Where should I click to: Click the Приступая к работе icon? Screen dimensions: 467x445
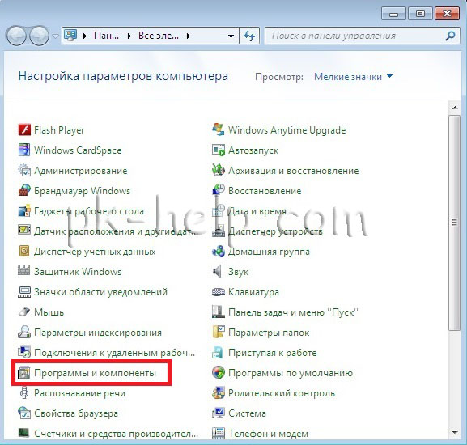(x=219, y=353)
